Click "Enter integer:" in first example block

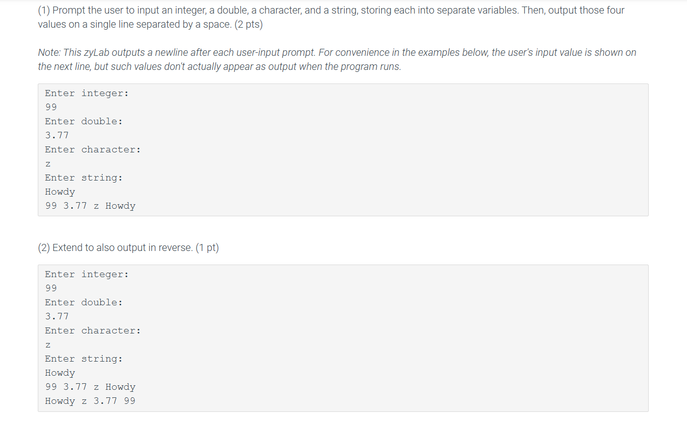pos(87,93)
